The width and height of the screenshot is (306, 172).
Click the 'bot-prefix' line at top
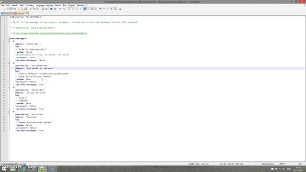click(x=26, y=17)
